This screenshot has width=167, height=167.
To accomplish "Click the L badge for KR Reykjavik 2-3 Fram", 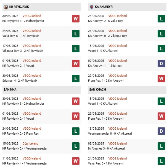I will click(x=76, y=131).
